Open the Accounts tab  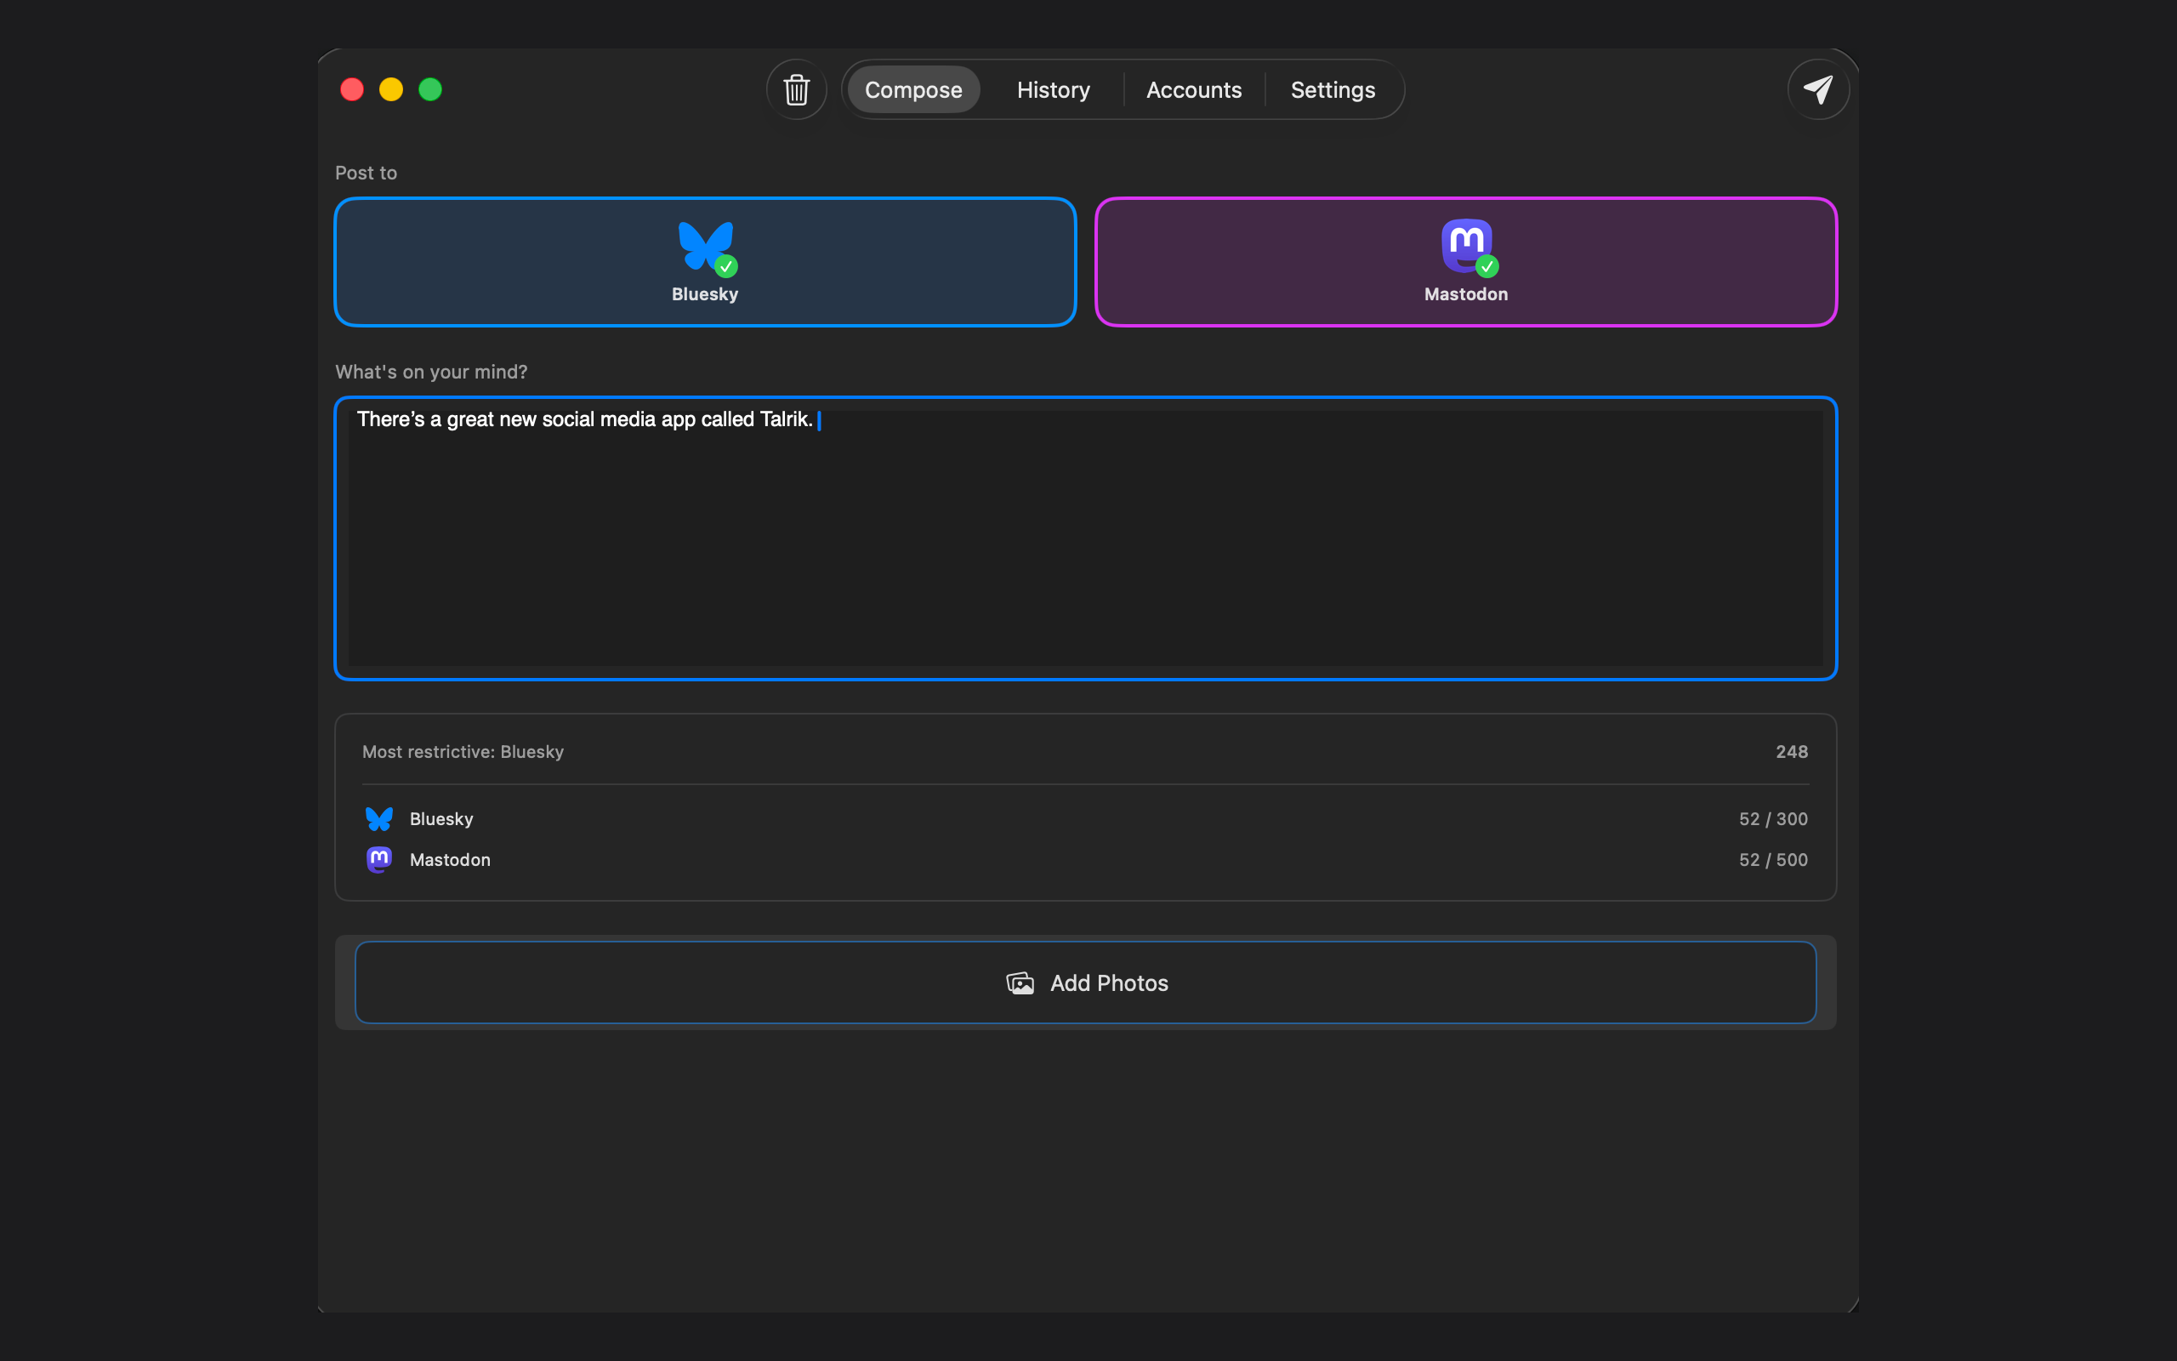(1193, 89)
